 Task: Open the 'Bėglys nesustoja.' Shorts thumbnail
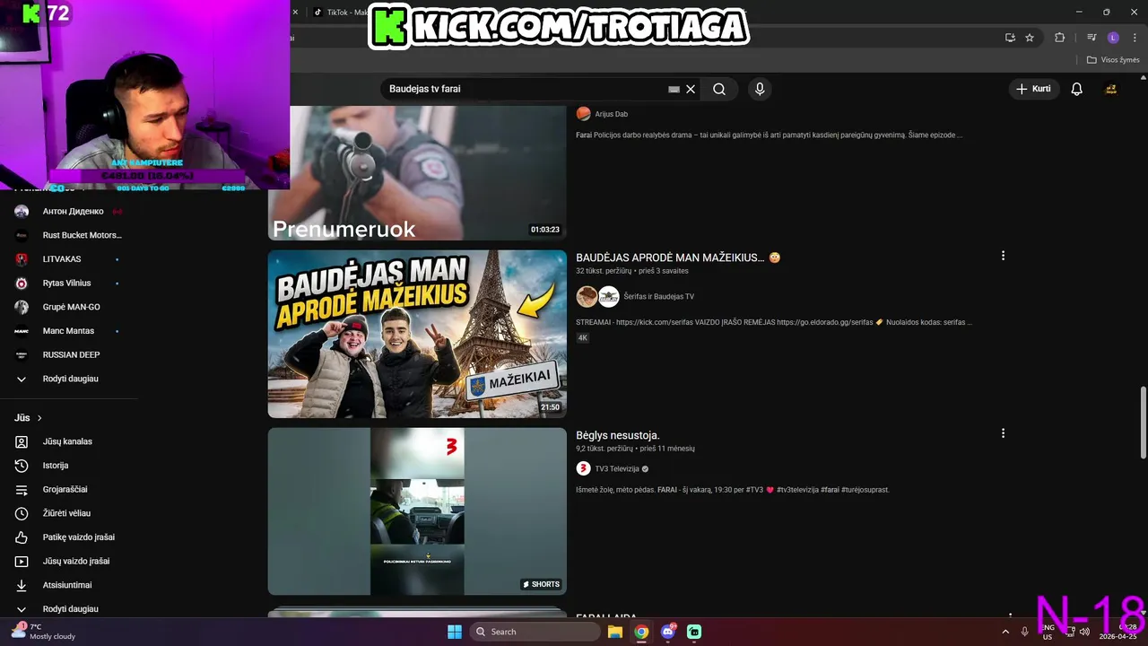pos(417,511)
